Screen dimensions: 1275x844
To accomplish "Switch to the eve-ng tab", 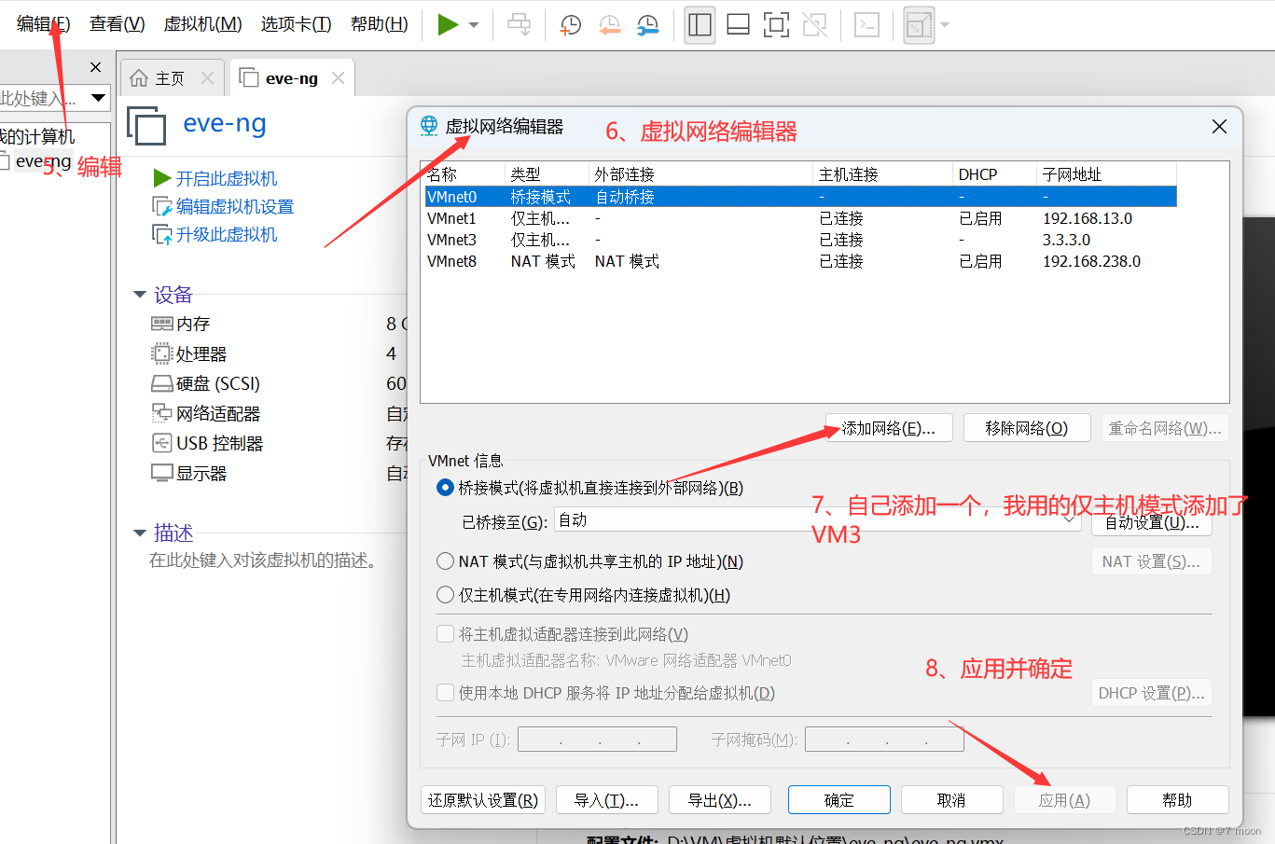I will coord(291,78).
